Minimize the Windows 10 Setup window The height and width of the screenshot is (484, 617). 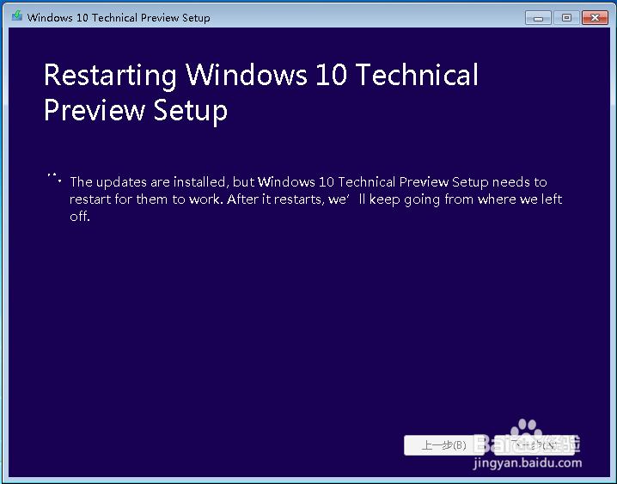click(x=538, y=18)
